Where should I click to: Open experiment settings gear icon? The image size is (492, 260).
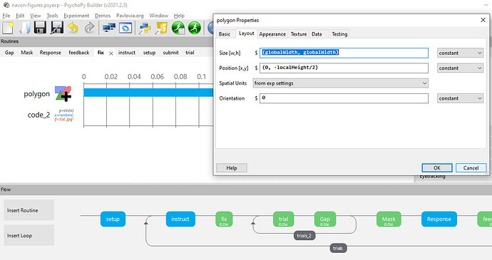coord(125,28)
